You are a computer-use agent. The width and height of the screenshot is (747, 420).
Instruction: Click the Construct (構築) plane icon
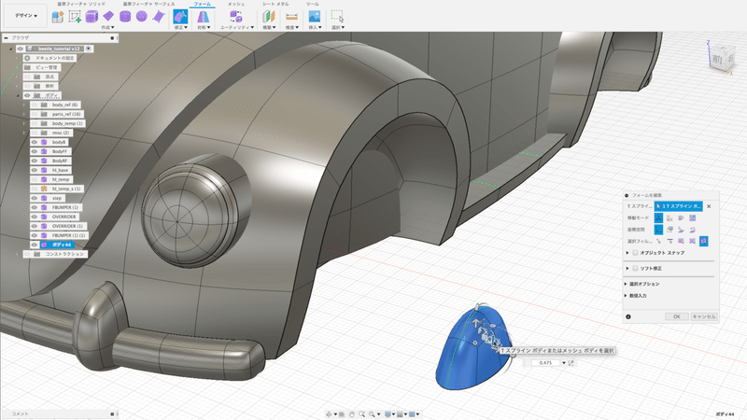269,17
